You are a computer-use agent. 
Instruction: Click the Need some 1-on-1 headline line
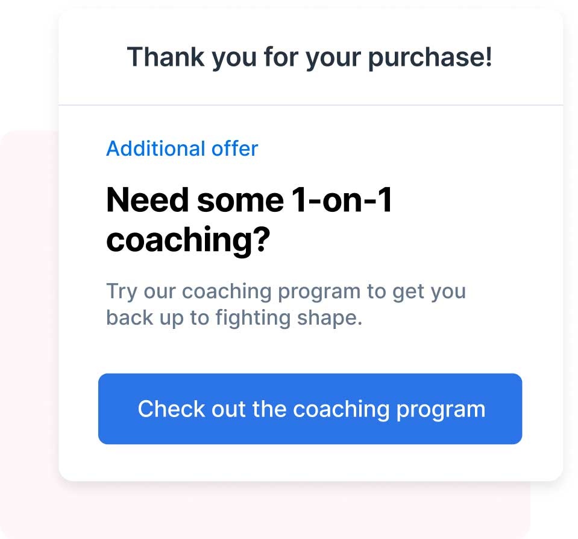coord(249,200)
